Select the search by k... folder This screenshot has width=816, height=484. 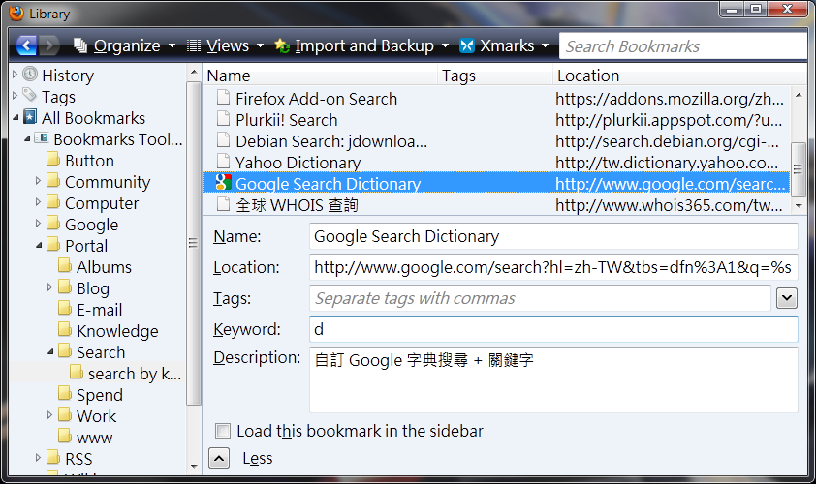[135, 374]
